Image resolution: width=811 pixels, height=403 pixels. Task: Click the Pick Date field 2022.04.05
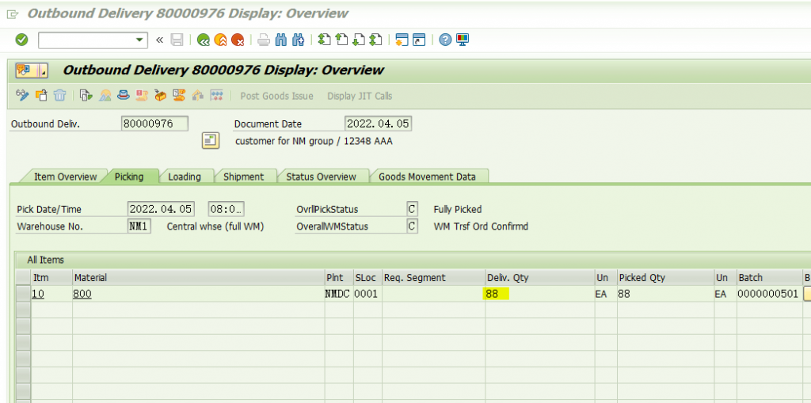pos(161,210)
